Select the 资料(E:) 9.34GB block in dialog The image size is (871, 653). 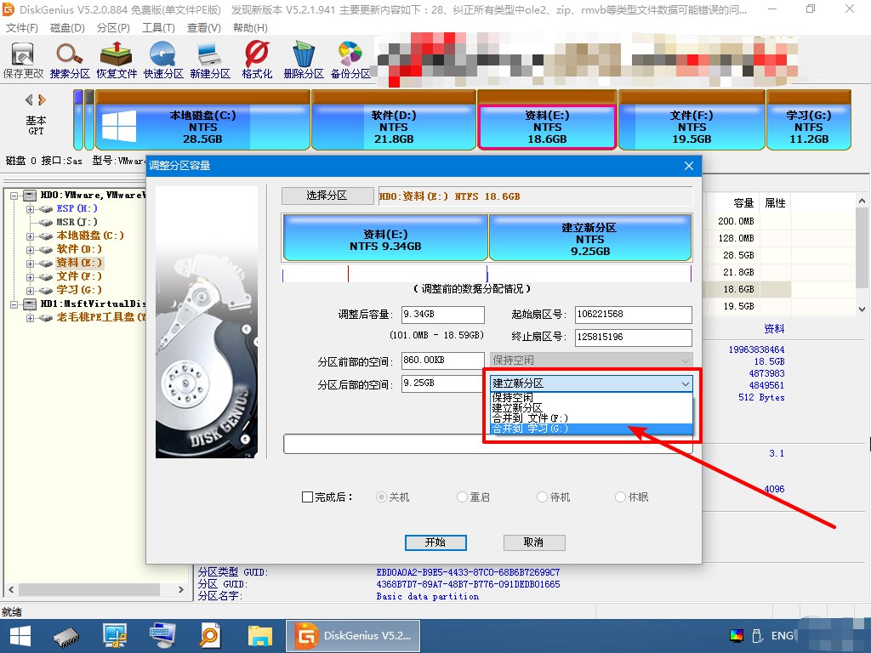[385, 238]
